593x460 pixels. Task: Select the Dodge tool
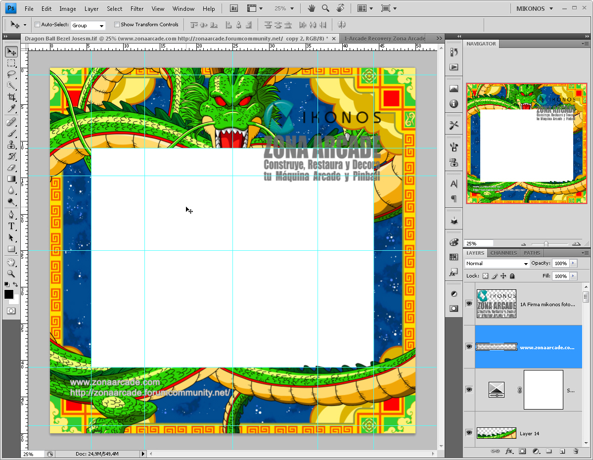[x=11, y=202]
